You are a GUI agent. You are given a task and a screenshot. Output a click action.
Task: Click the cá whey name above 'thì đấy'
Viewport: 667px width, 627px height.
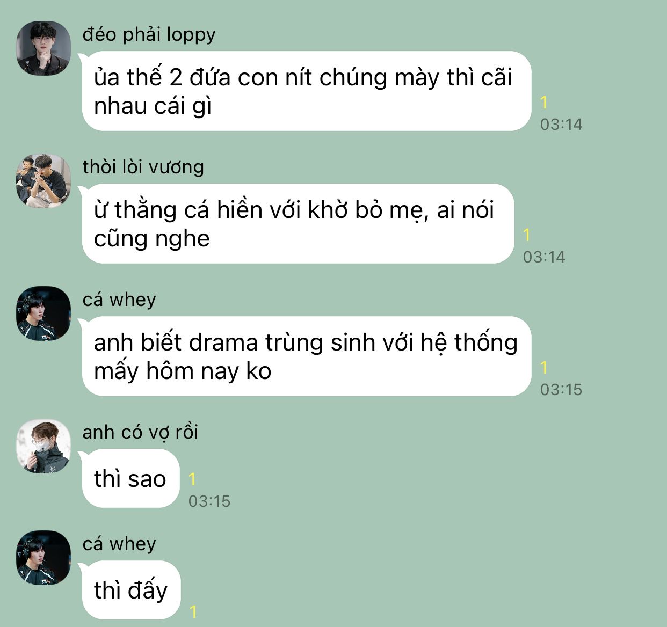tap(119, 544)
